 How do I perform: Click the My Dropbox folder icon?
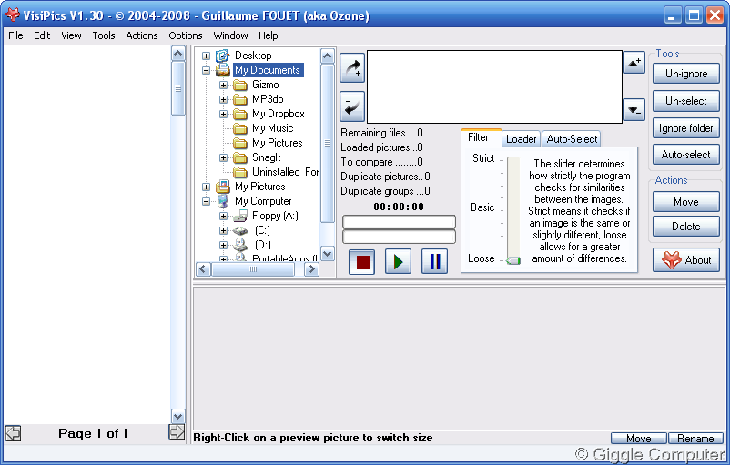[240, 114]
